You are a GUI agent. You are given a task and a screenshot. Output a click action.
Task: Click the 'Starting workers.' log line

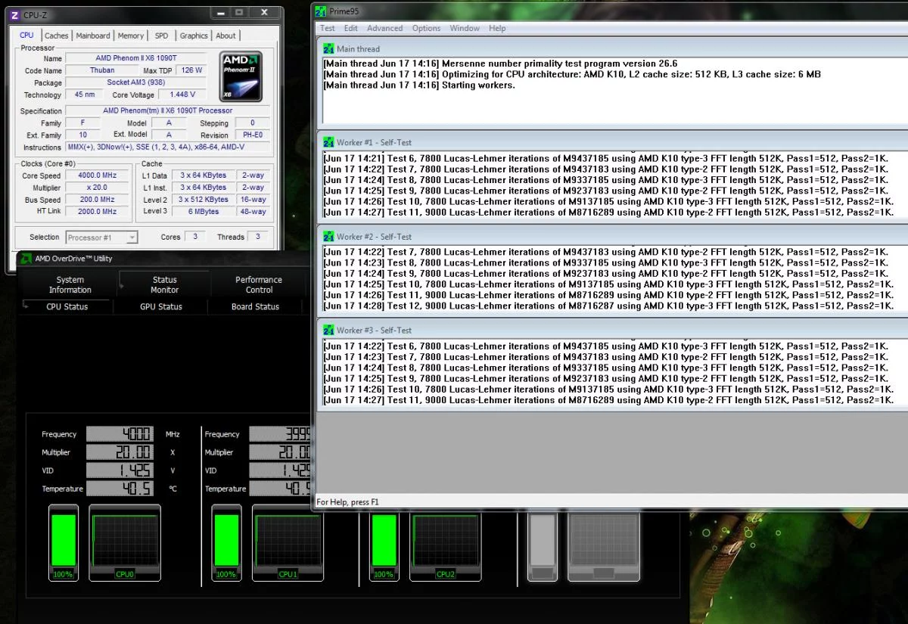click(418, 85)
